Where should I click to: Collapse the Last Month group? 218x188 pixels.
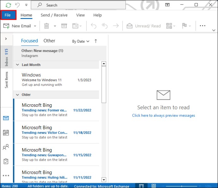(x=18, y=65)
